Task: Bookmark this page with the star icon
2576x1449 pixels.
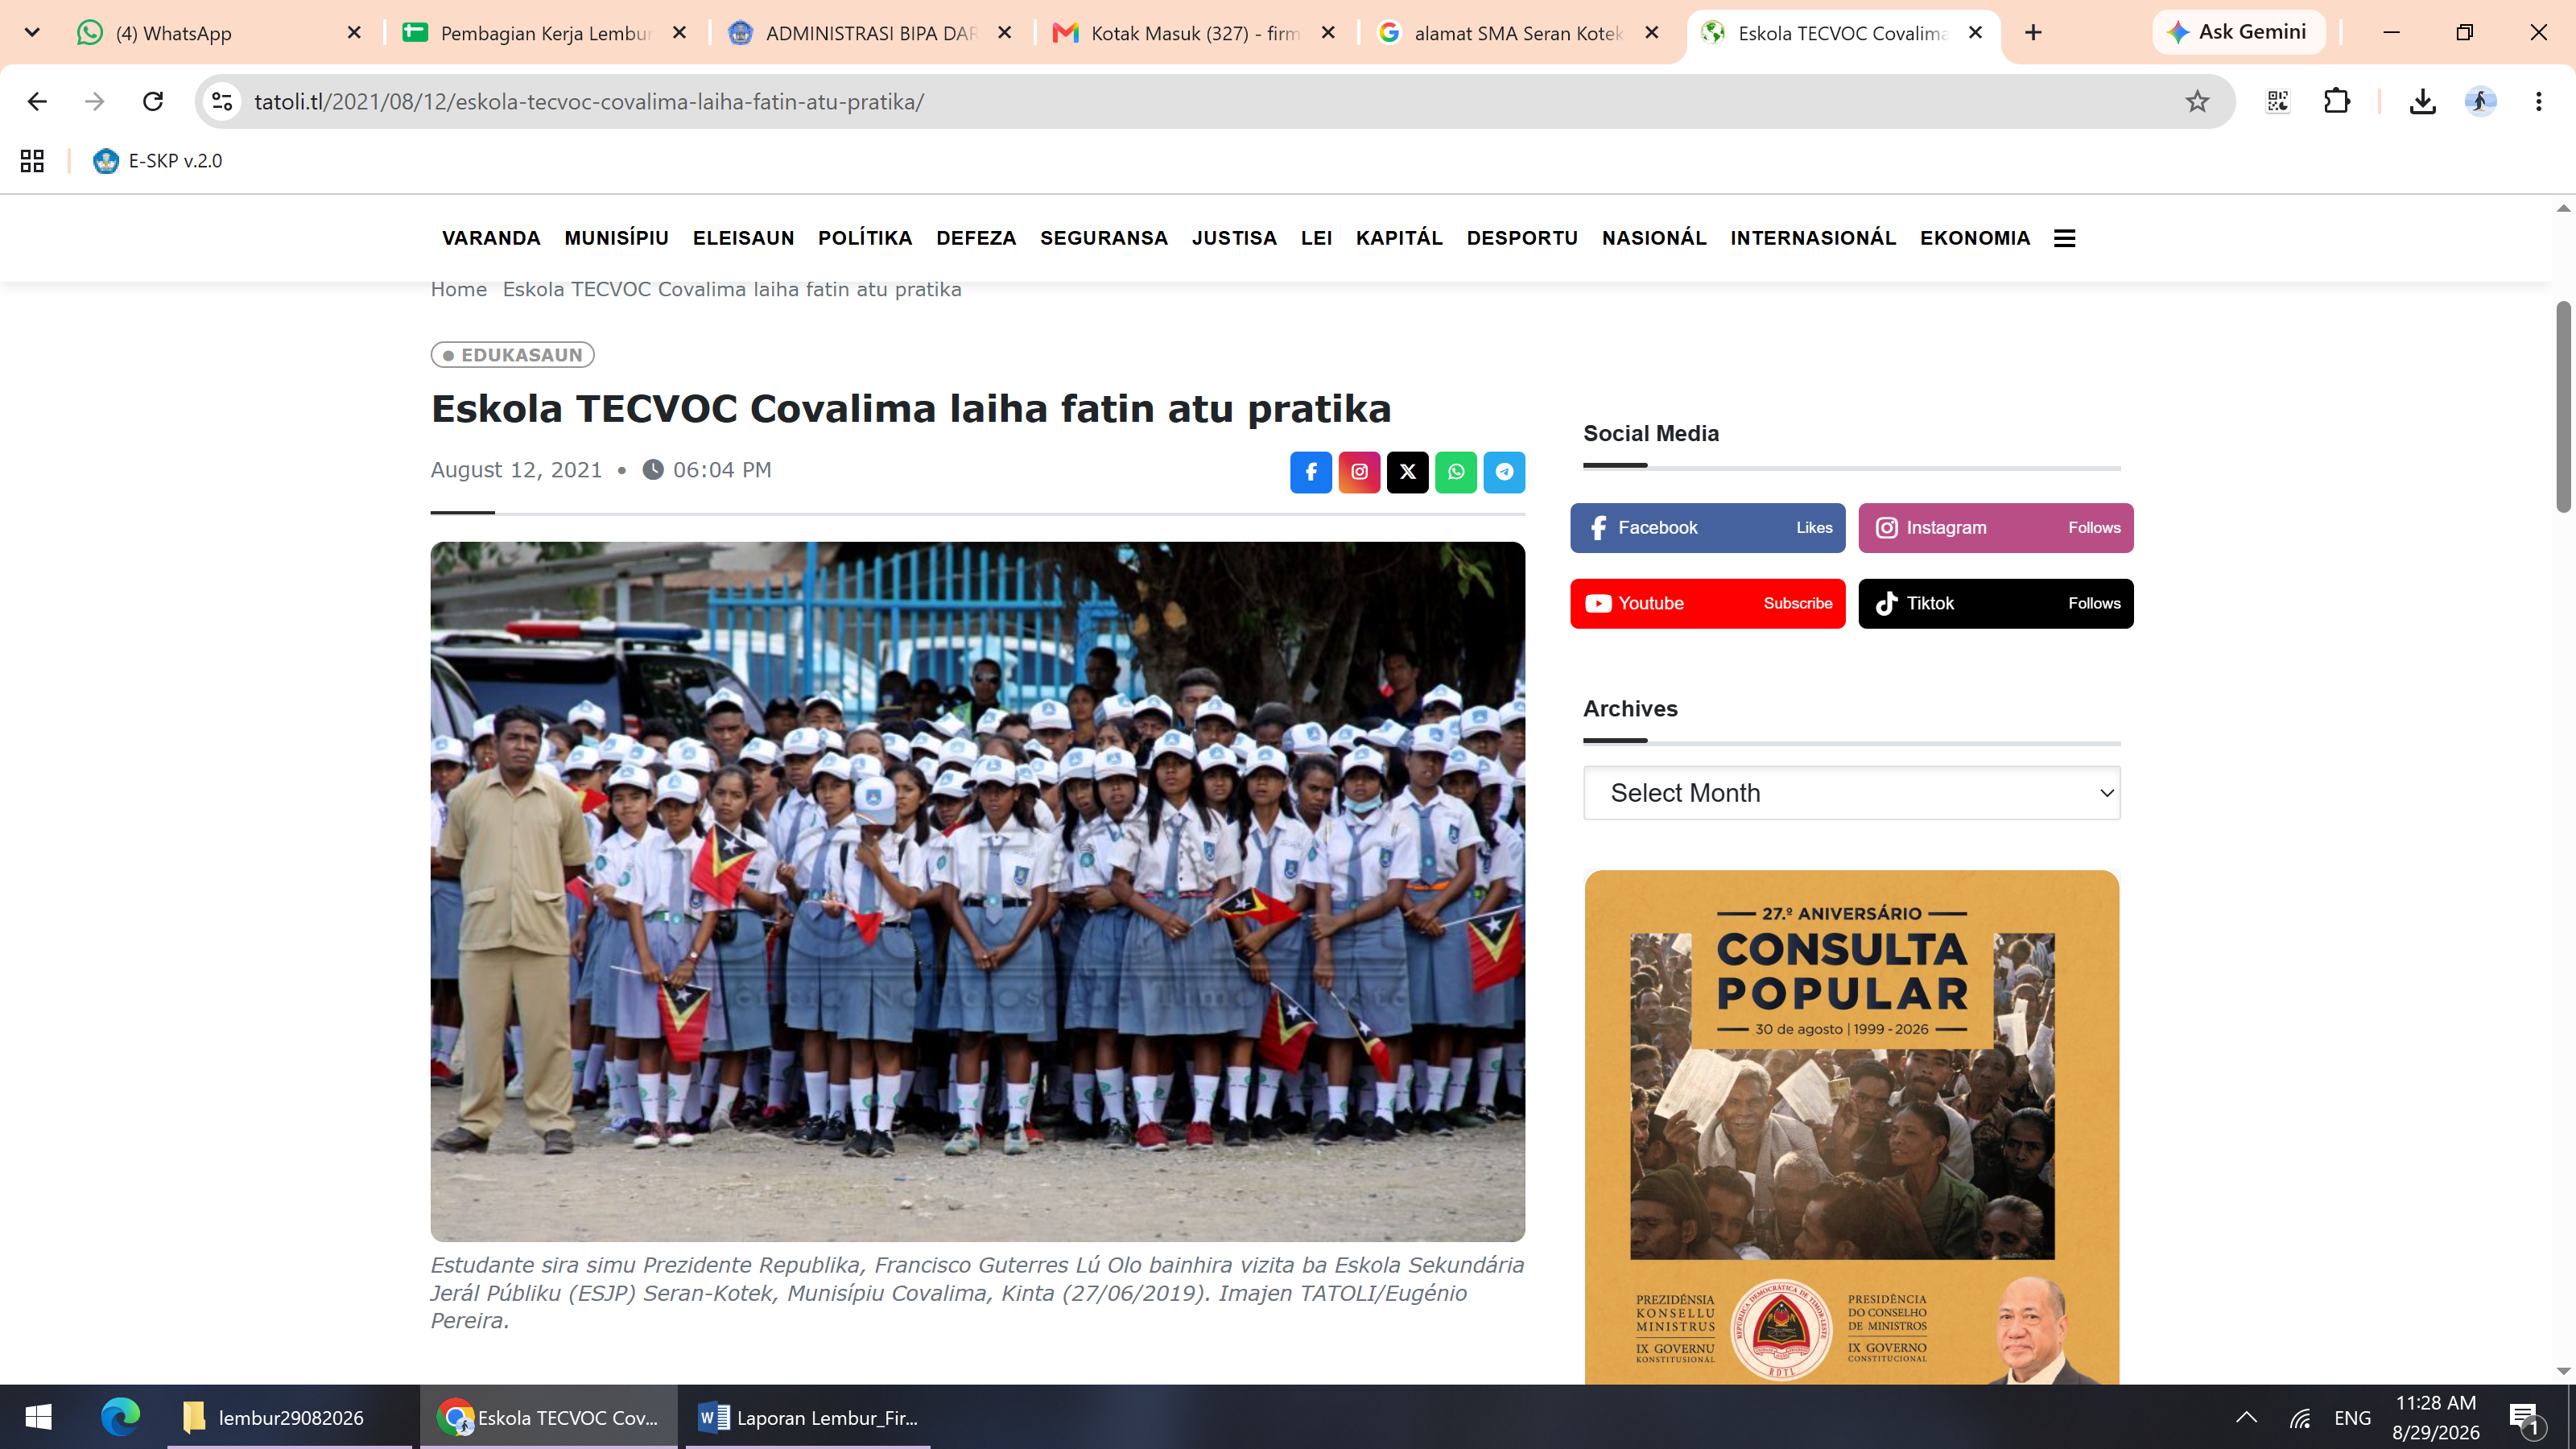Action: click(x=2196, y=101)
